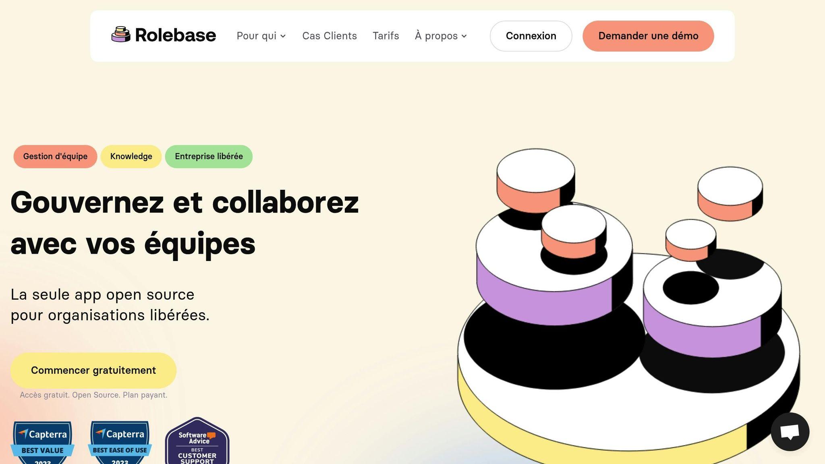Click the Rolebase stacked-discs logo icon
The image size is (825, 464).
click(121, 35)
